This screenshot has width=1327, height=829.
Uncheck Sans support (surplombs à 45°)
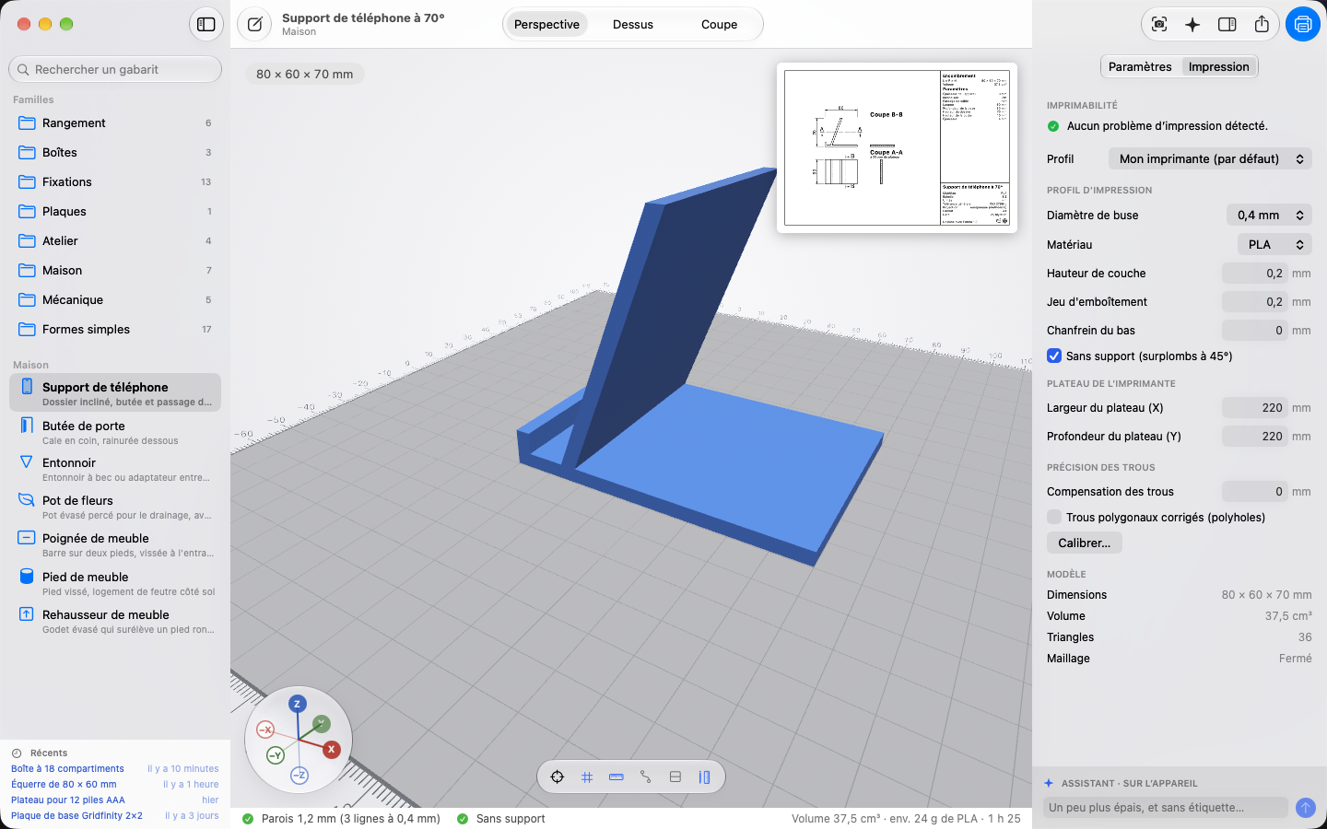tap(1054, 356)
